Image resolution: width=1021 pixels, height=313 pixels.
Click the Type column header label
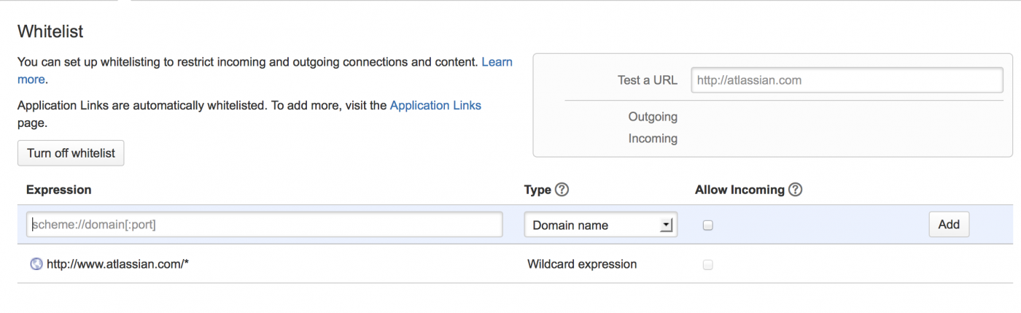coord(537,190)
